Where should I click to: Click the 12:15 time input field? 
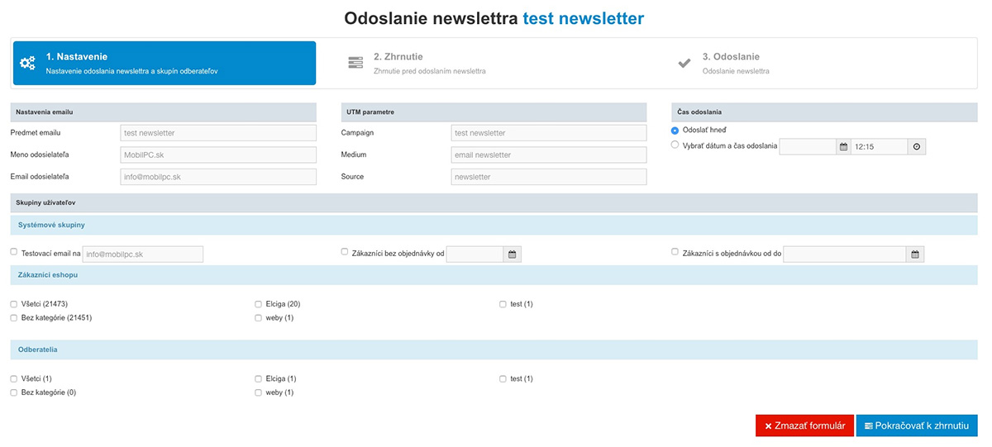click(x=879, y=146)
